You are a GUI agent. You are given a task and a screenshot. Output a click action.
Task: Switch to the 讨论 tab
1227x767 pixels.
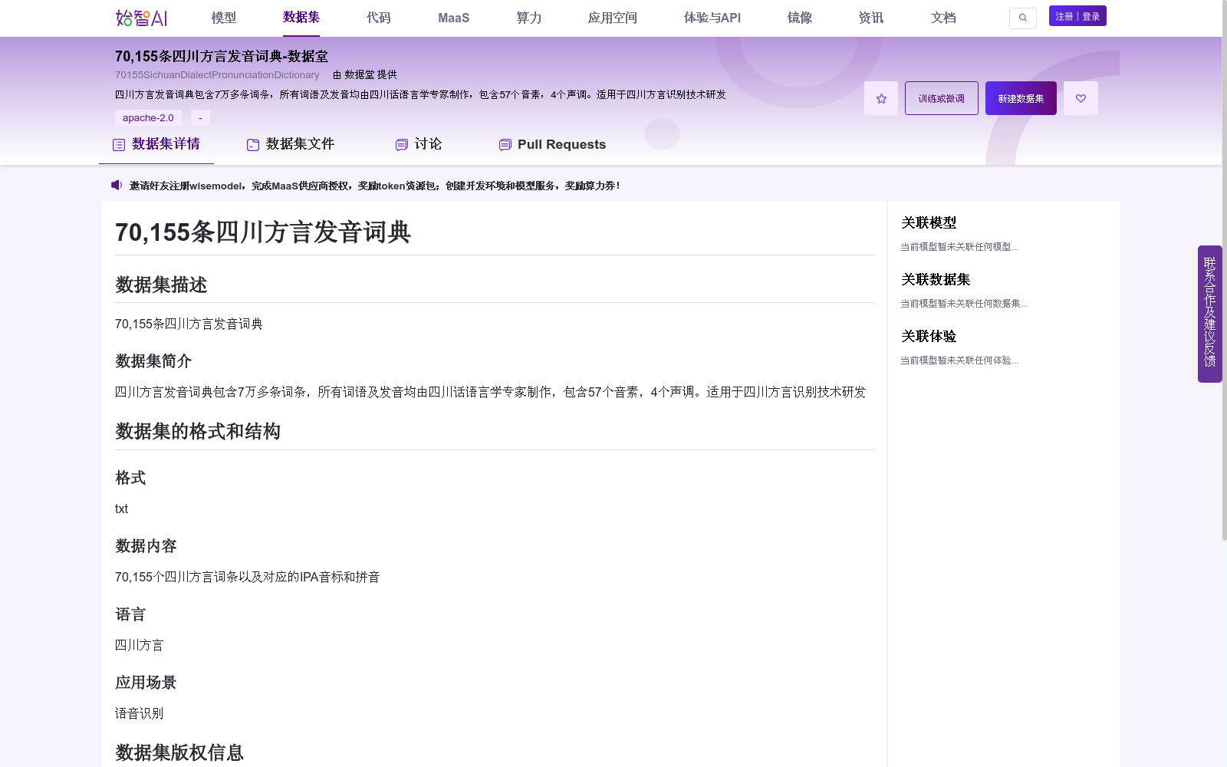pos(426,144)
